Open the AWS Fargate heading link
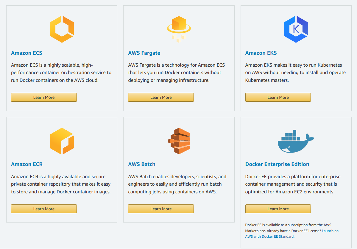The image size is (357, 249). 144,53
